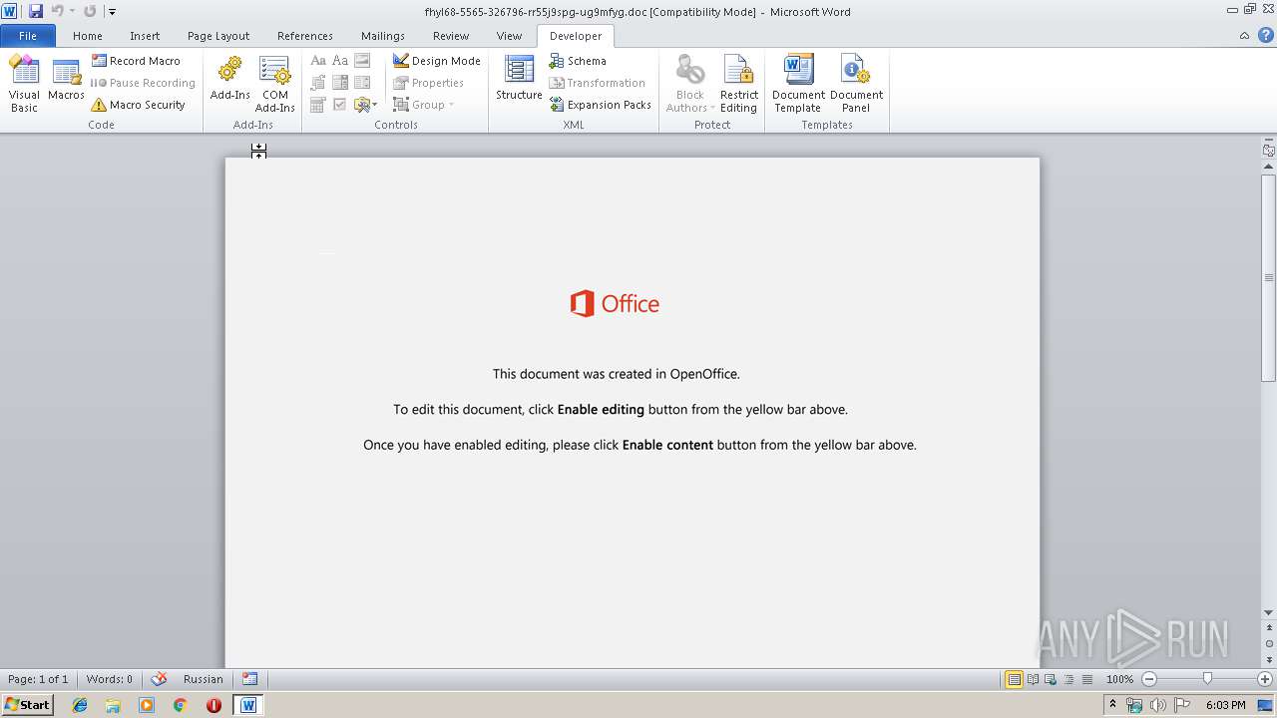
Task: Switch to Draft view
Action: pyautogui.click(x=1086, y=679)
